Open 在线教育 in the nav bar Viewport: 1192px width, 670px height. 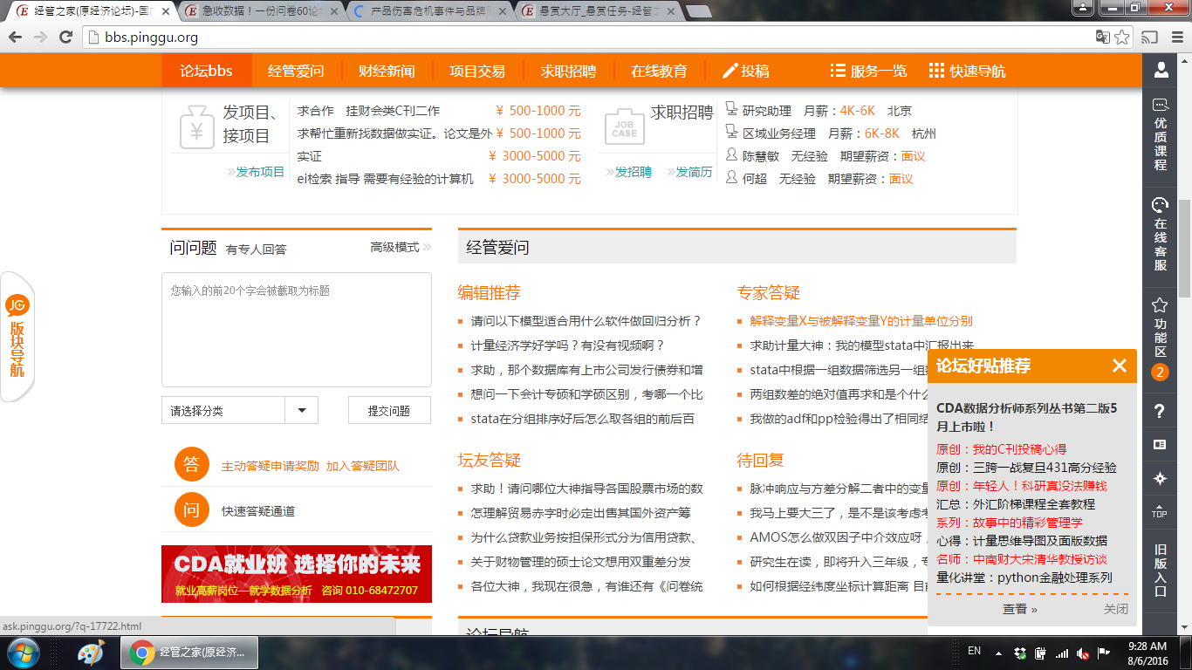659,72
